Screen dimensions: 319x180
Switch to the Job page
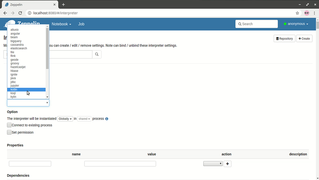pyautogui.click(x=81, y=24)
